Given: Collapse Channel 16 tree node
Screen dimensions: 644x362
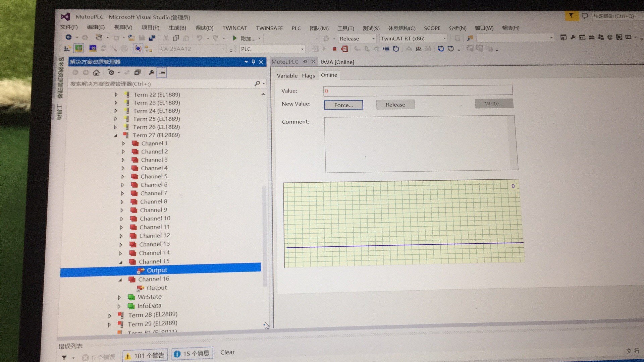Looking at the screenshot, I should pos(120,280).
